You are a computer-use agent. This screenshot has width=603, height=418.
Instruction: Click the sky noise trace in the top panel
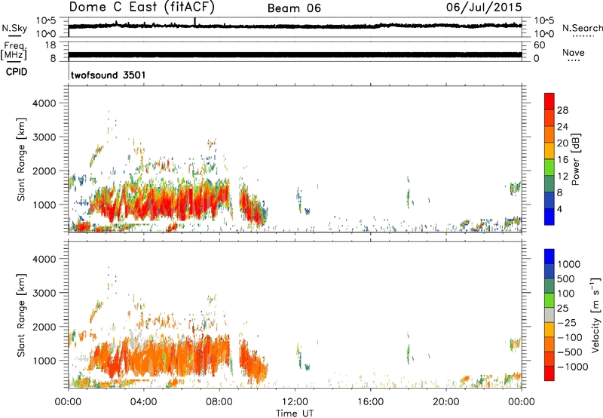pos(295,26)
